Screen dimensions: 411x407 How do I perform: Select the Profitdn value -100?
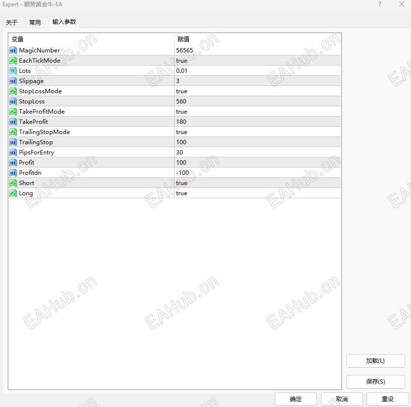[x=182, y=173]
